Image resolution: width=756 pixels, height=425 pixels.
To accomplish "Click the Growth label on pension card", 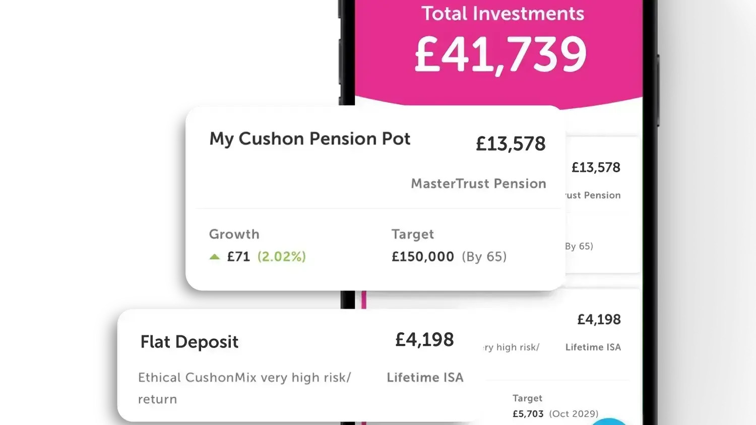I will [x=234, y=234].
